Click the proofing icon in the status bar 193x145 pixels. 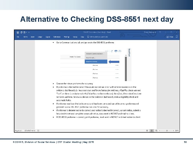38,130
